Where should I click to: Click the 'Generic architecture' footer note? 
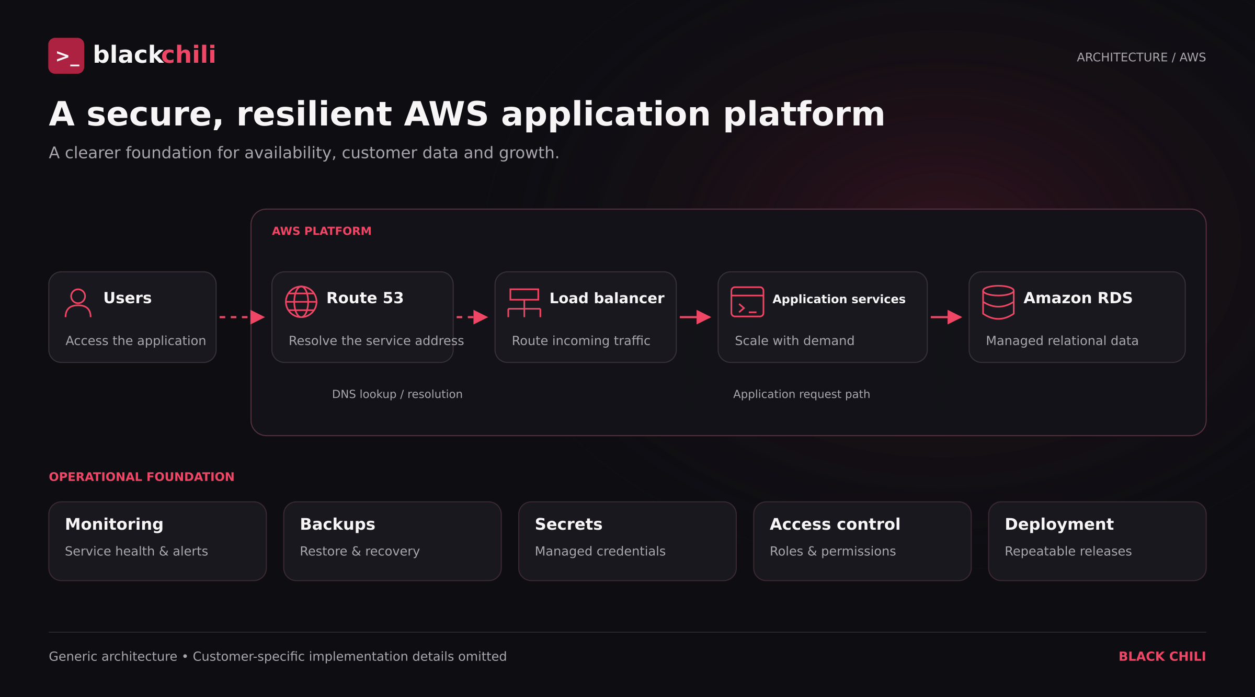click(278, 656)
